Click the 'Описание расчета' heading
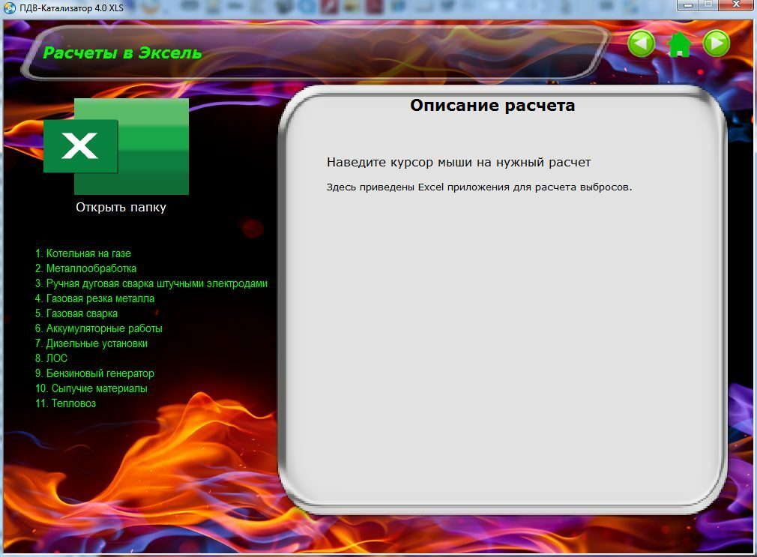 pyautogui.click(x=492, y=105)
